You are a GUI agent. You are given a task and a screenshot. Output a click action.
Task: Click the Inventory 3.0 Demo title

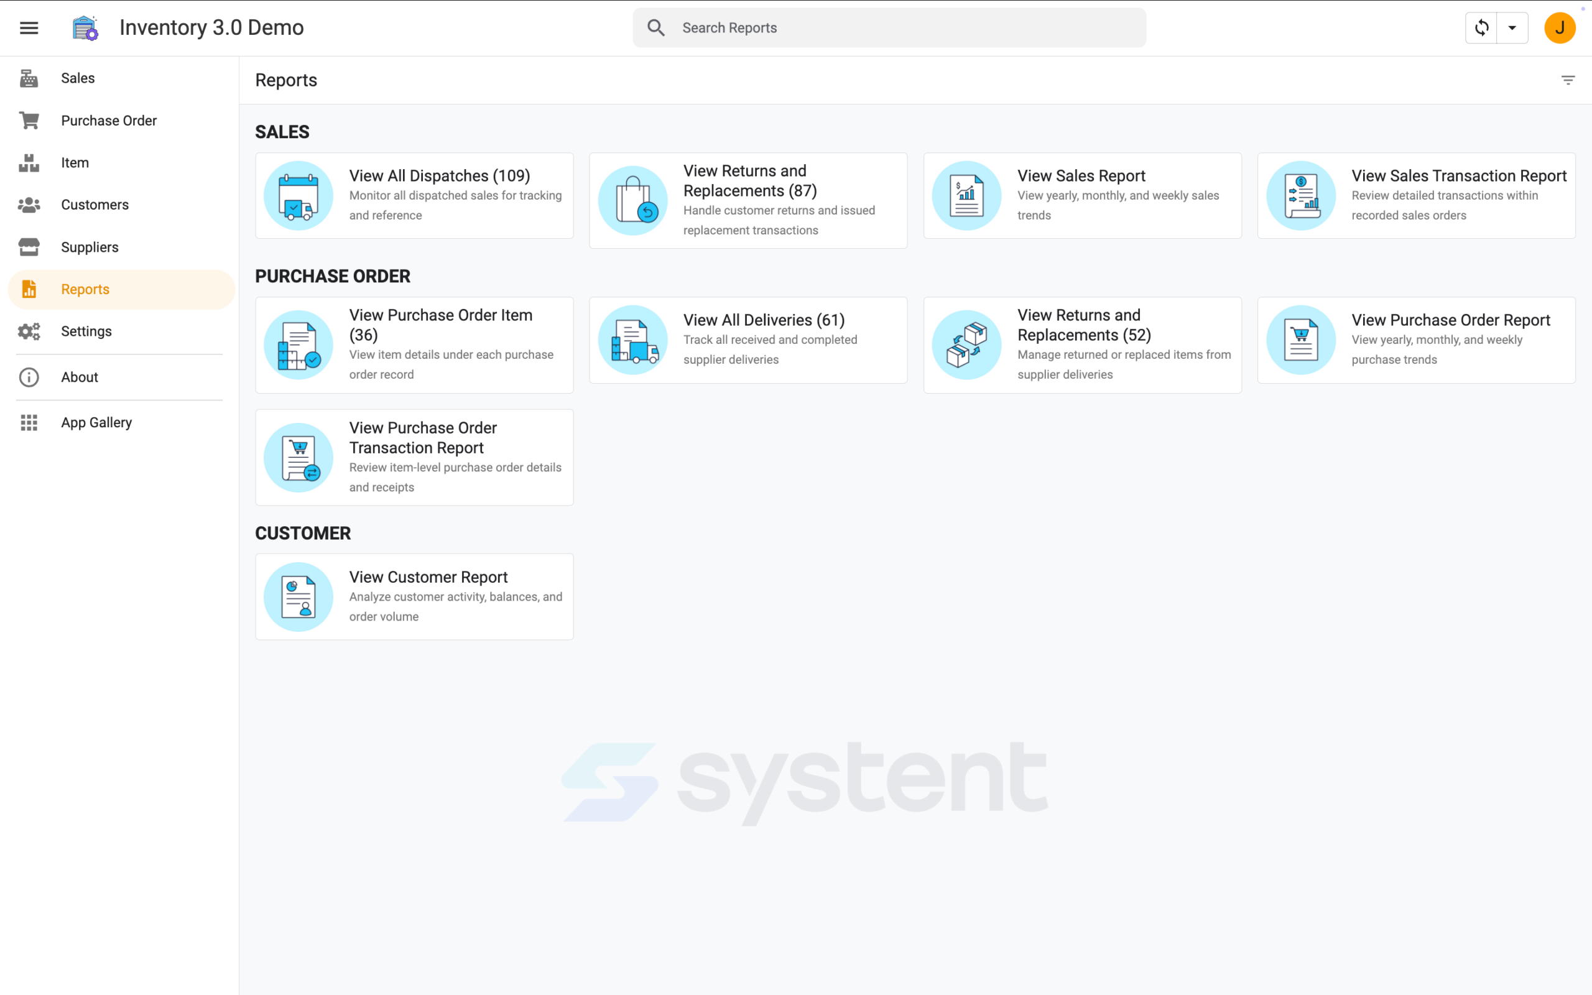211,27
